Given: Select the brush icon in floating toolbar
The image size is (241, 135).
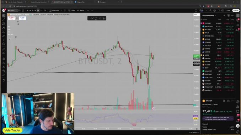Looking at the screenshot, I should pyautogui.click(x=104, y=18).
